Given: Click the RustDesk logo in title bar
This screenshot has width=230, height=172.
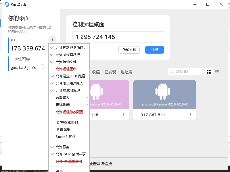Looking at the screenshot, I should [x=7, y=4].
